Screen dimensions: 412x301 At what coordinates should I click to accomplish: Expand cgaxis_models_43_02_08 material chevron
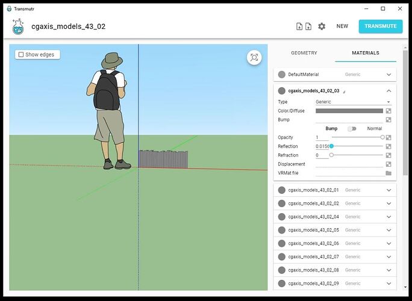pos(389,270)
